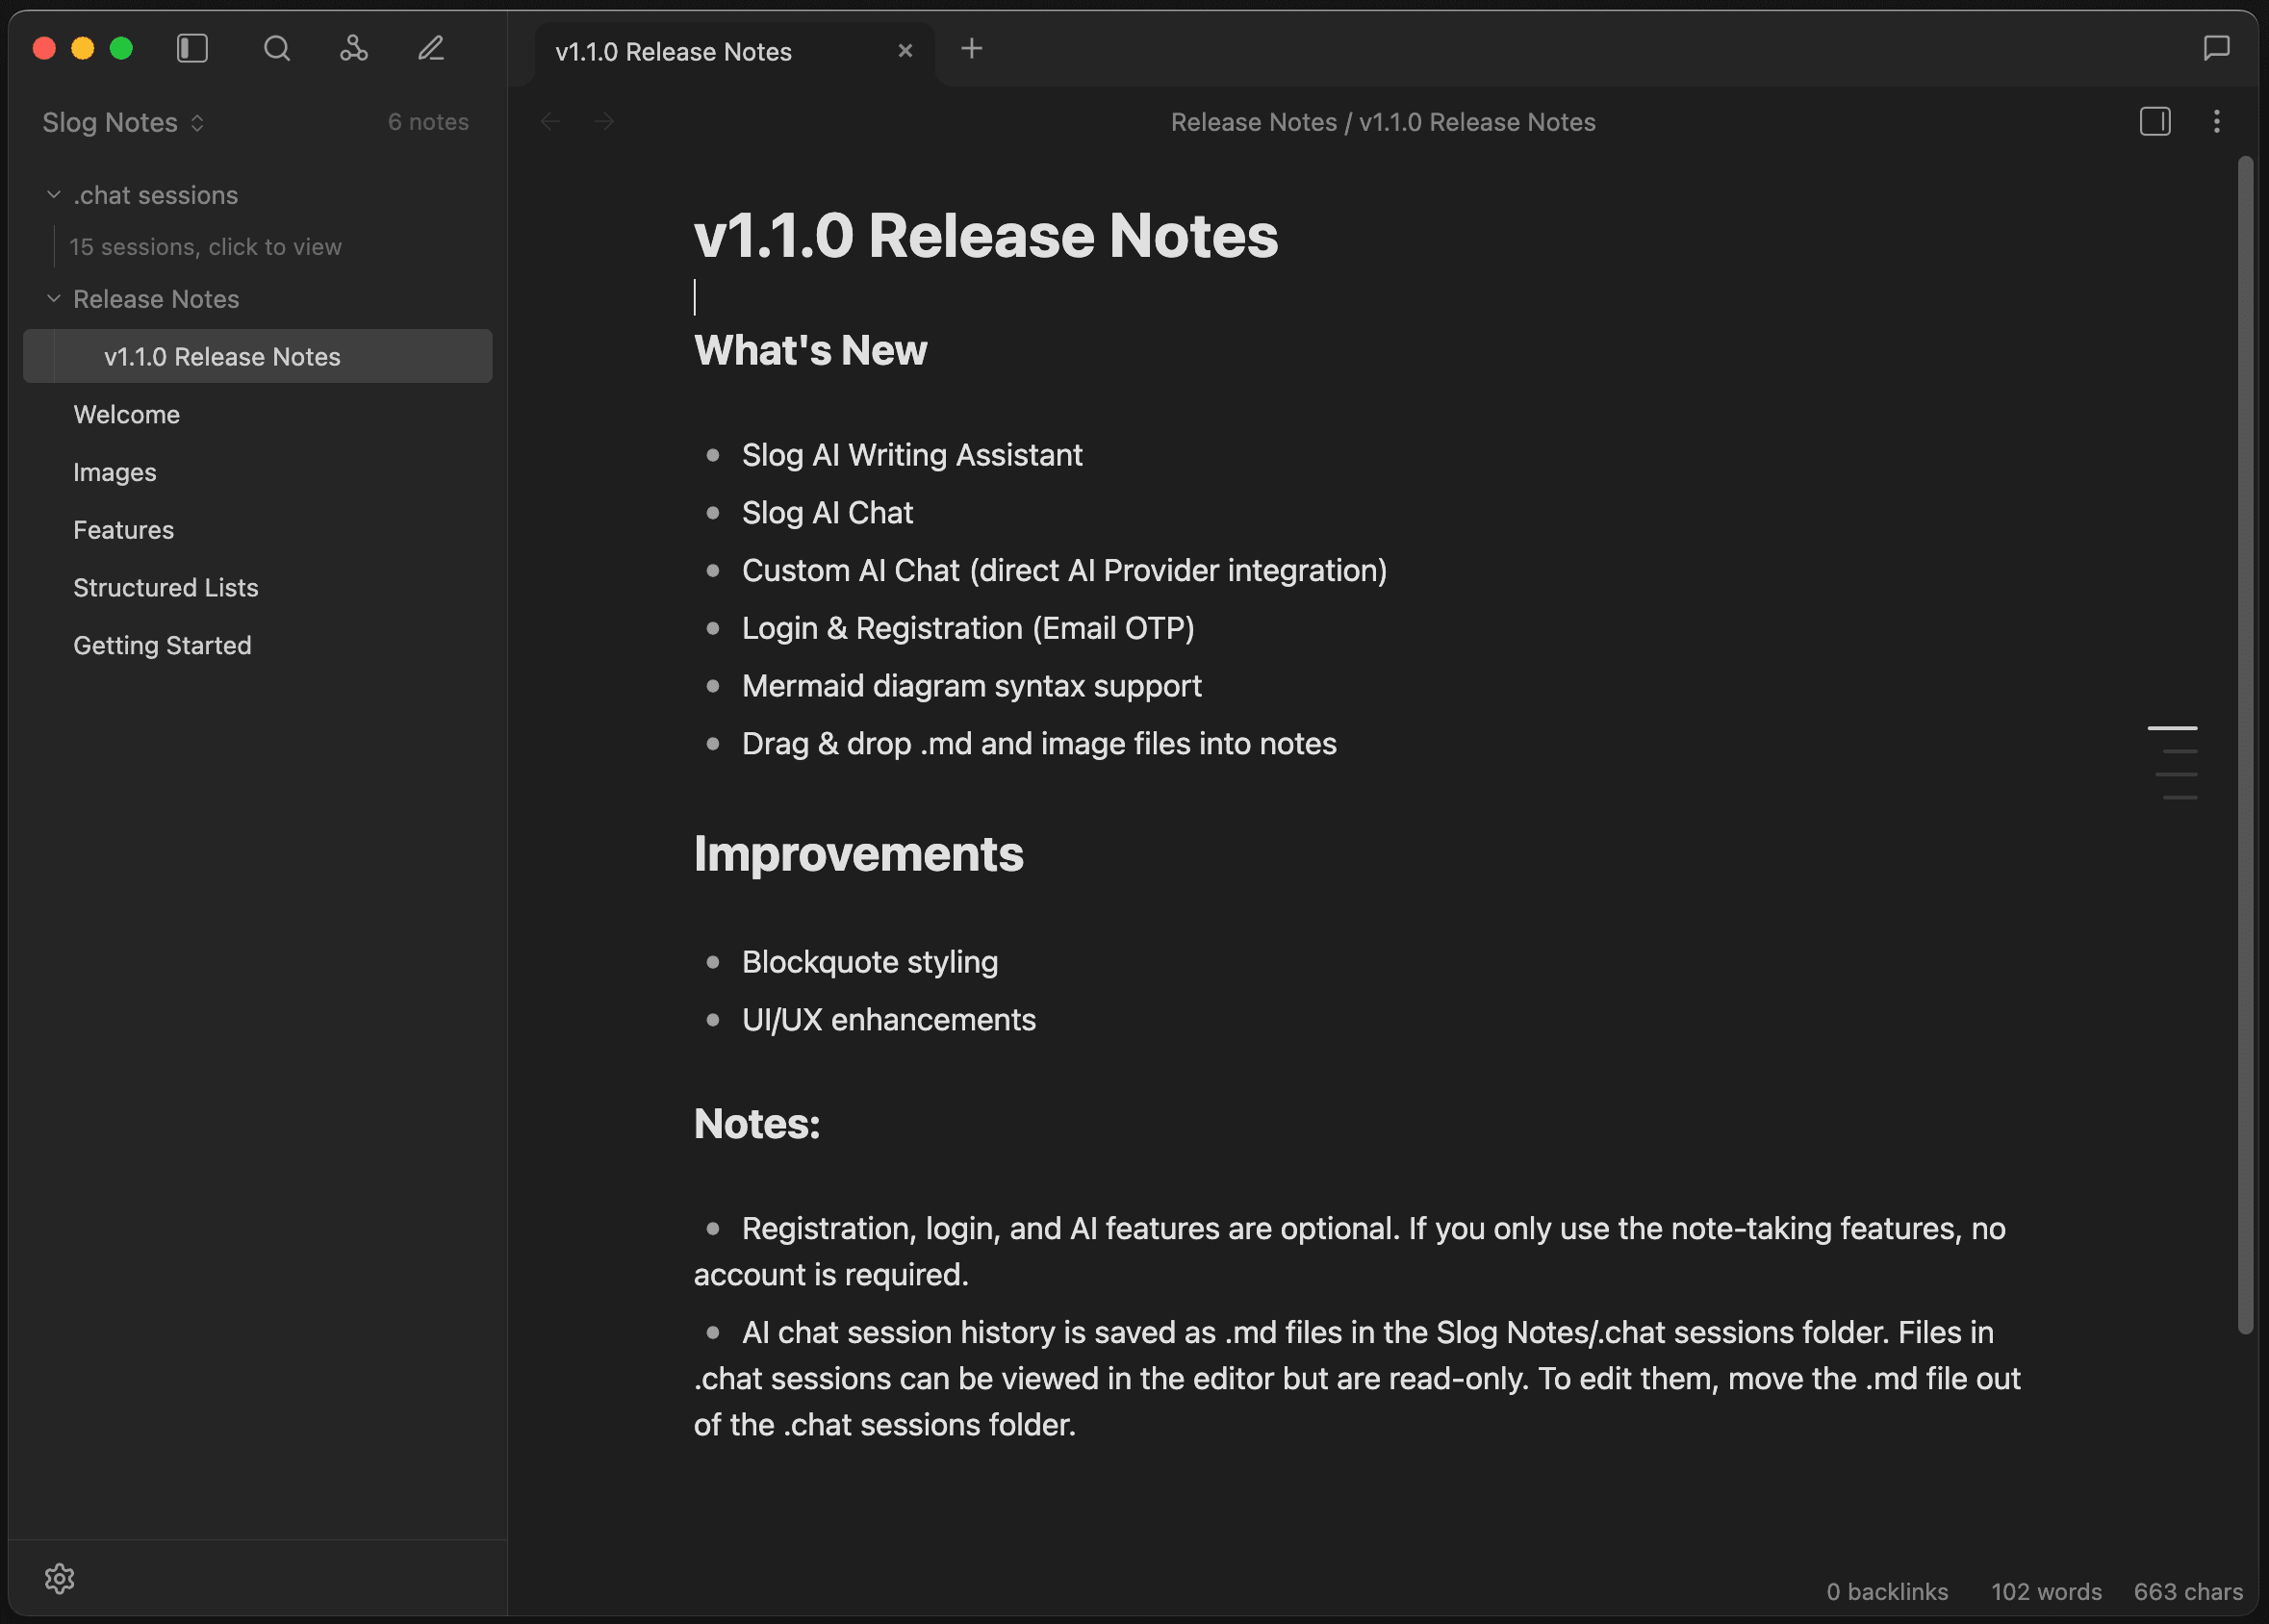
Task: Toggle the left sidebar panel
Action: (192, 47)
